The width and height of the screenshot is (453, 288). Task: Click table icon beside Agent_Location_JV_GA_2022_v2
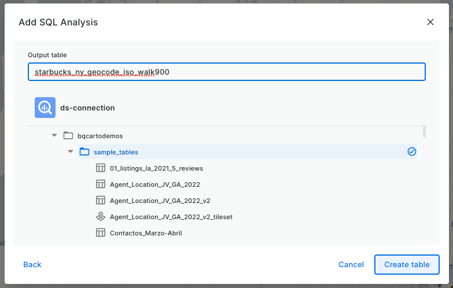tap(100, 201)
